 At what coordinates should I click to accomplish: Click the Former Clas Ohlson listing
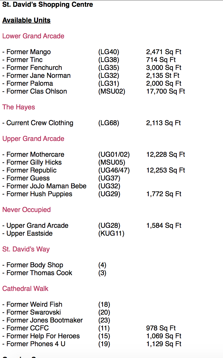tap(36, 91)
